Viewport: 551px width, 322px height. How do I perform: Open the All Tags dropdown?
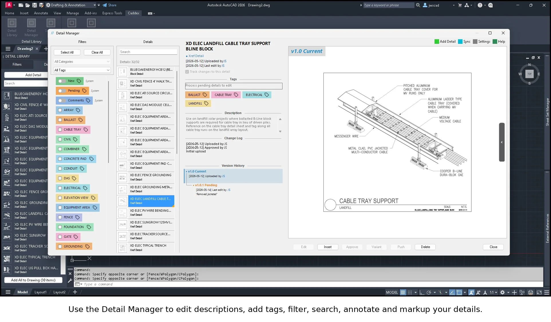(x=82, y=70)
